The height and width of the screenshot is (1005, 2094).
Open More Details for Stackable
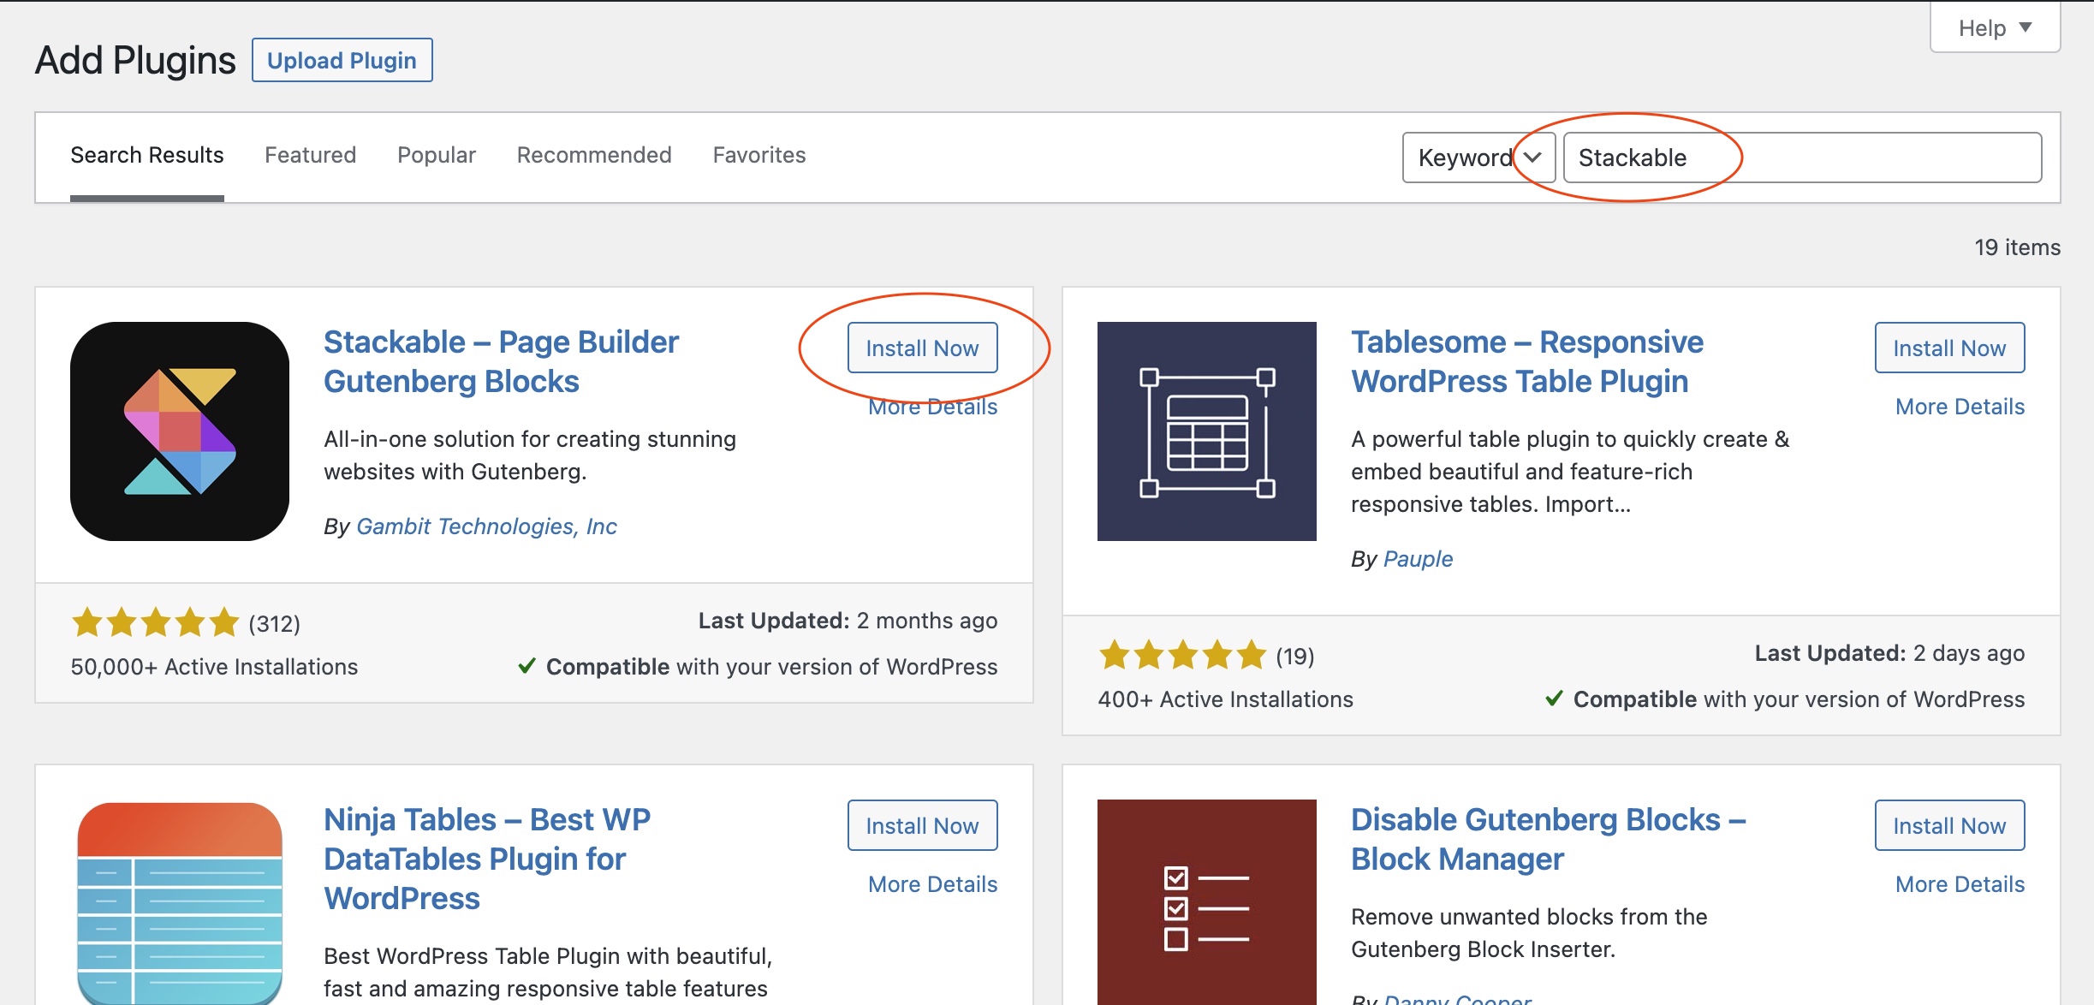(933, 407)
